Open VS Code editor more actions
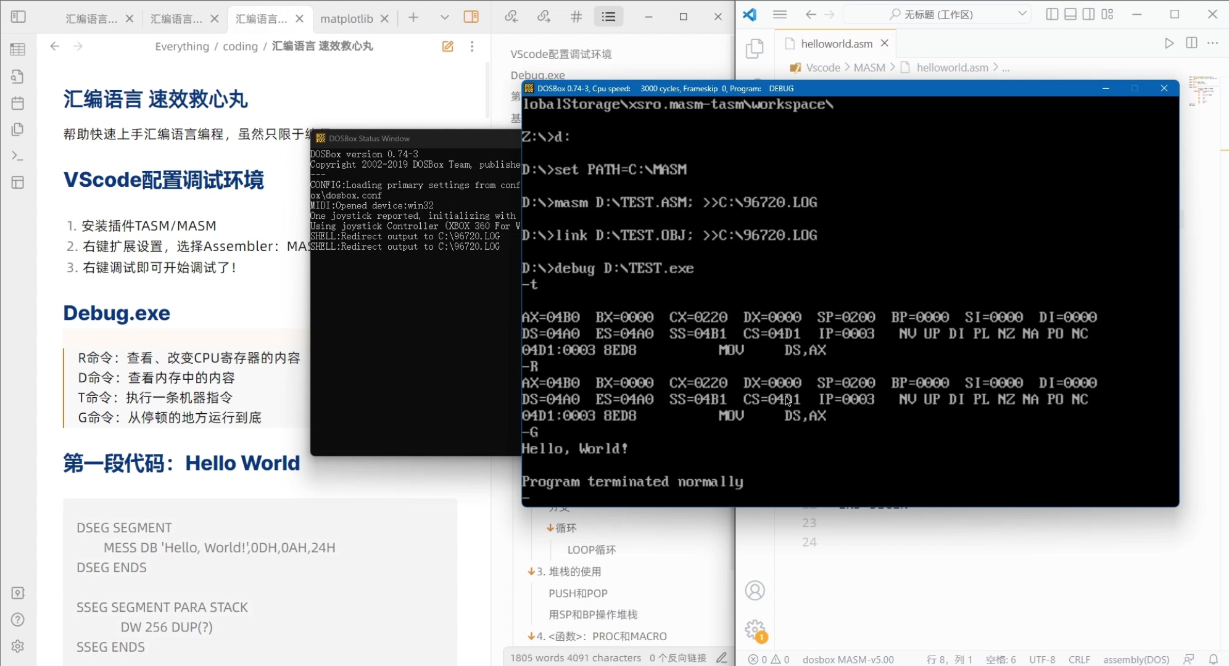 (x=1213, y=43)
